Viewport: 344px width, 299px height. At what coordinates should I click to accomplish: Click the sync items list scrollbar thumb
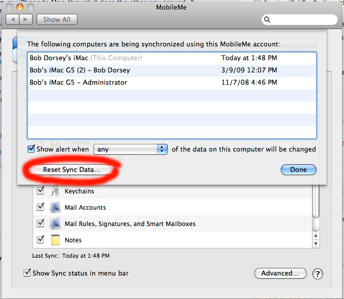click(315, 201)
